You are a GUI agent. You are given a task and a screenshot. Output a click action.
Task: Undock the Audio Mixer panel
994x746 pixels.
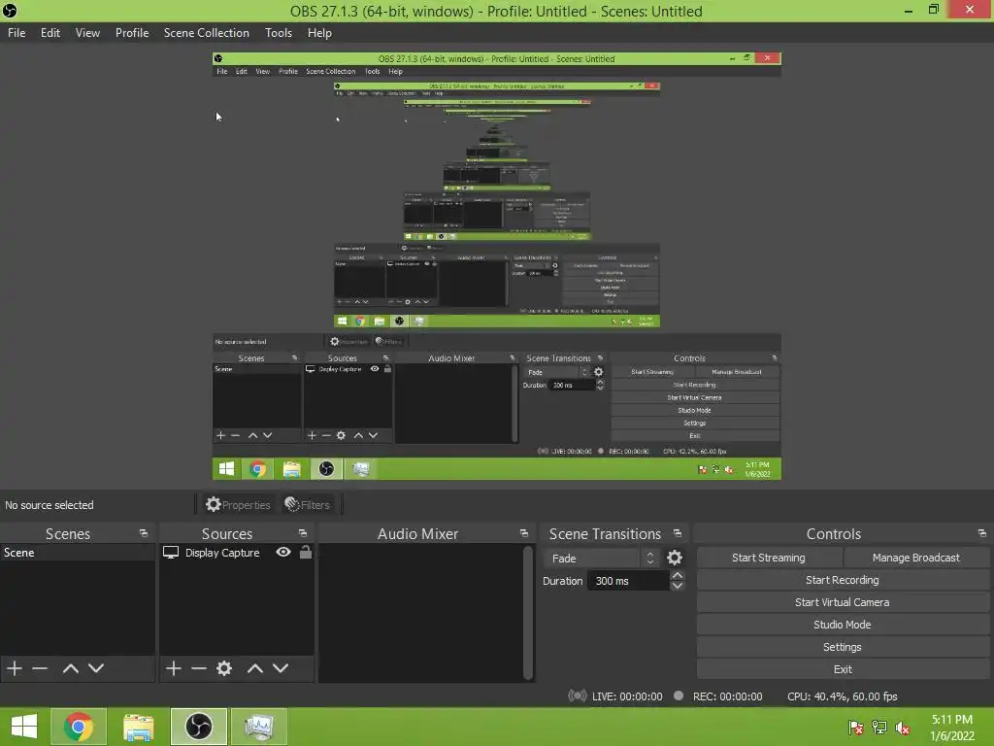point(524,533)
